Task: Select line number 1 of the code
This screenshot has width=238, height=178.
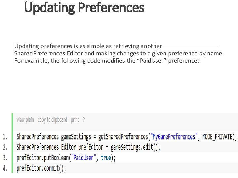Action: [6, 136]
